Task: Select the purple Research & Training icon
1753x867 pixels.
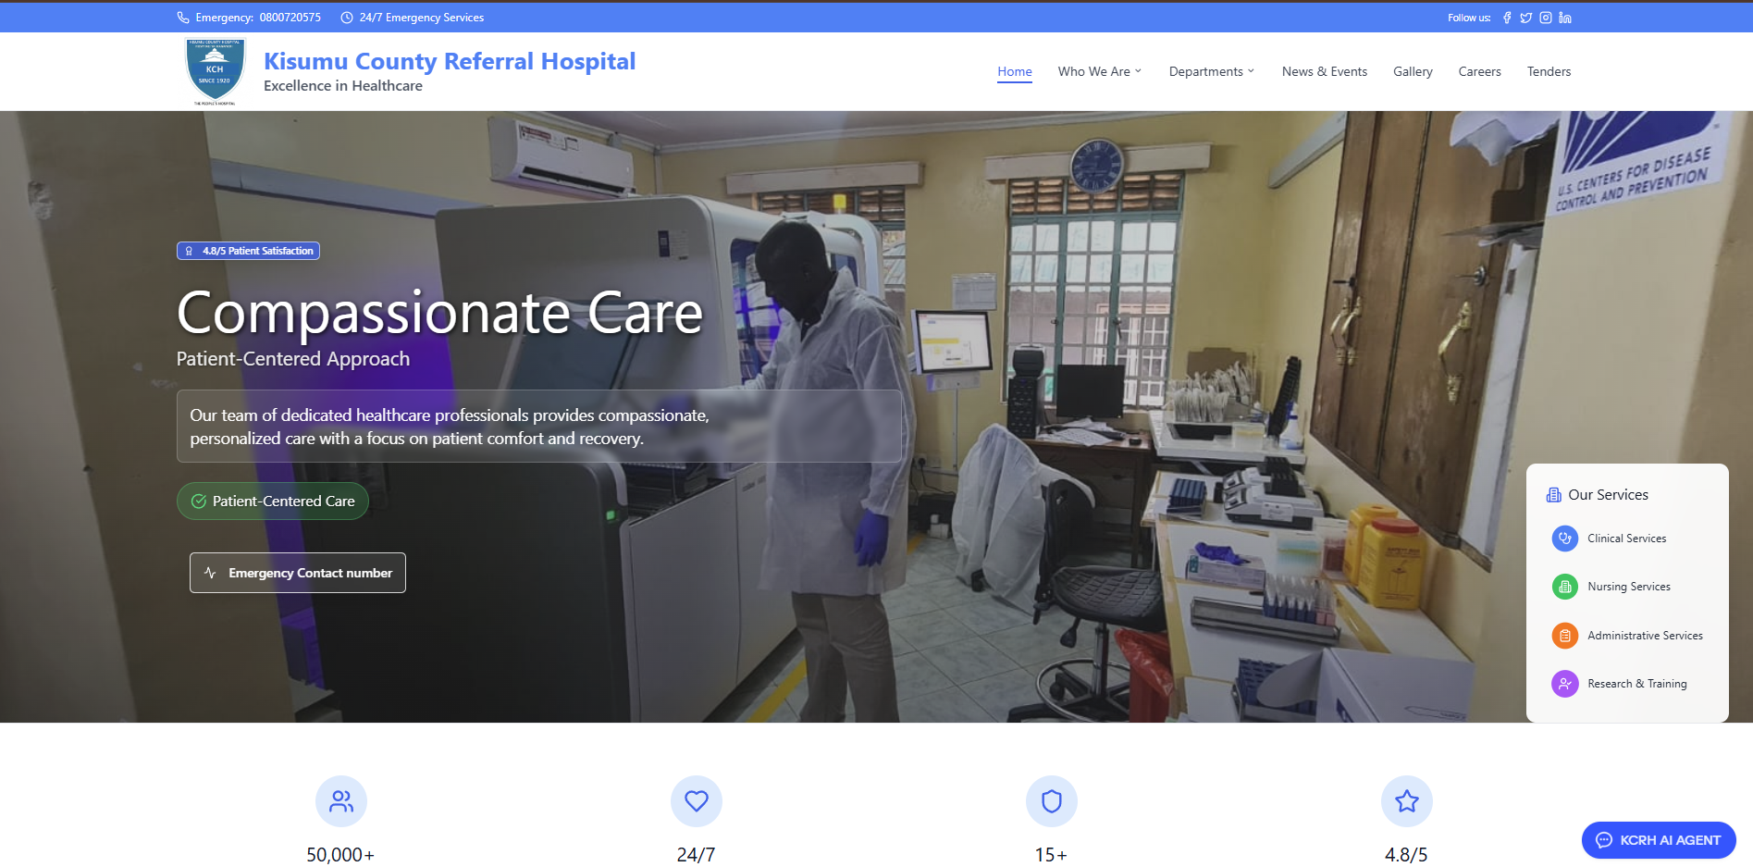Action: click(1564, 683)
